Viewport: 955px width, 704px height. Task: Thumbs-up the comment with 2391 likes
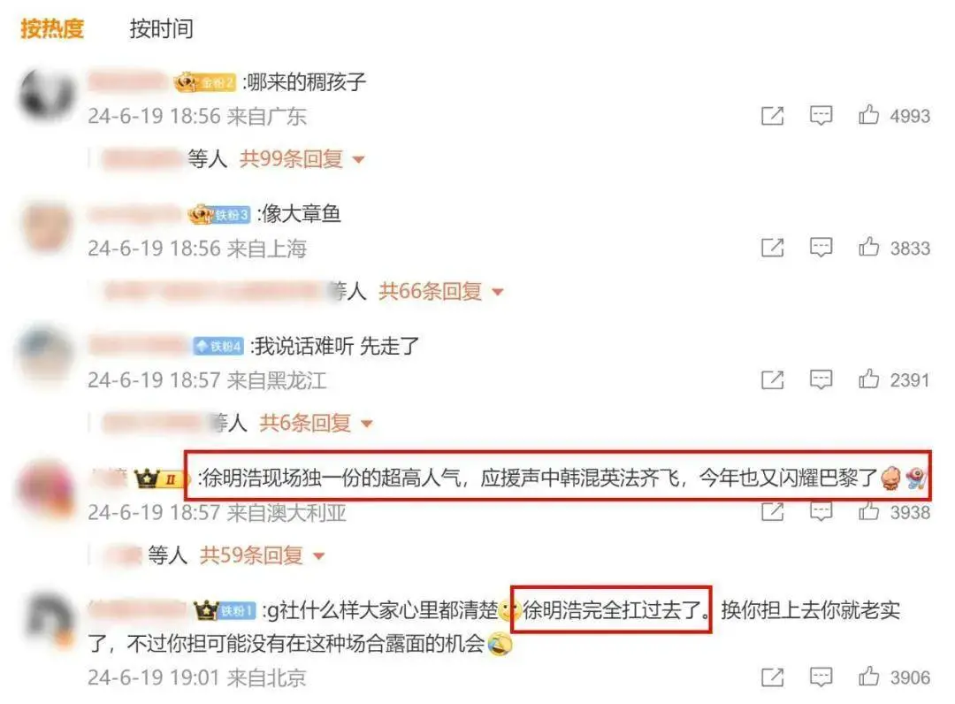tap(868, 379)
